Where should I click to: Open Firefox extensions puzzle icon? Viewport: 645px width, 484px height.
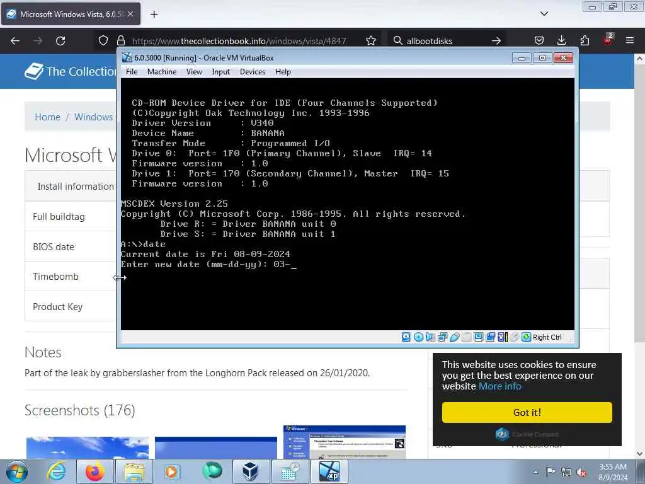pyautogui.click(x=585, y=40)
